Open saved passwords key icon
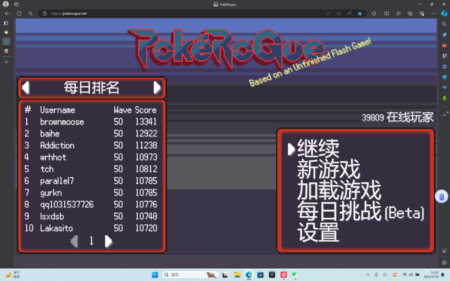 [x=328, y=13]
